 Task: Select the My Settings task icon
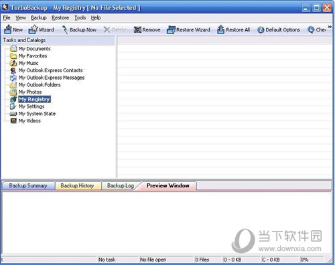(x=13, y=106)
